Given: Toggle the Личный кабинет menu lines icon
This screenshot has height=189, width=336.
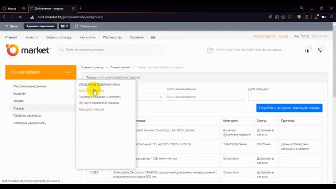Looking at the screenshot, I should (68, 72).
